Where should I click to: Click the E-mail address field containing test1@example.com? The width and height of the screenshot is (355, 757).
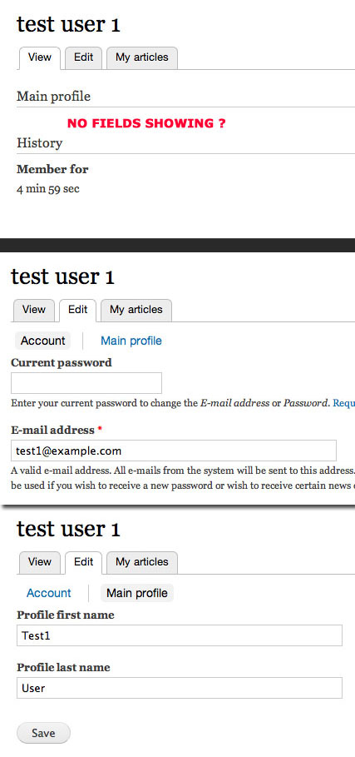(x=174, y=451)
